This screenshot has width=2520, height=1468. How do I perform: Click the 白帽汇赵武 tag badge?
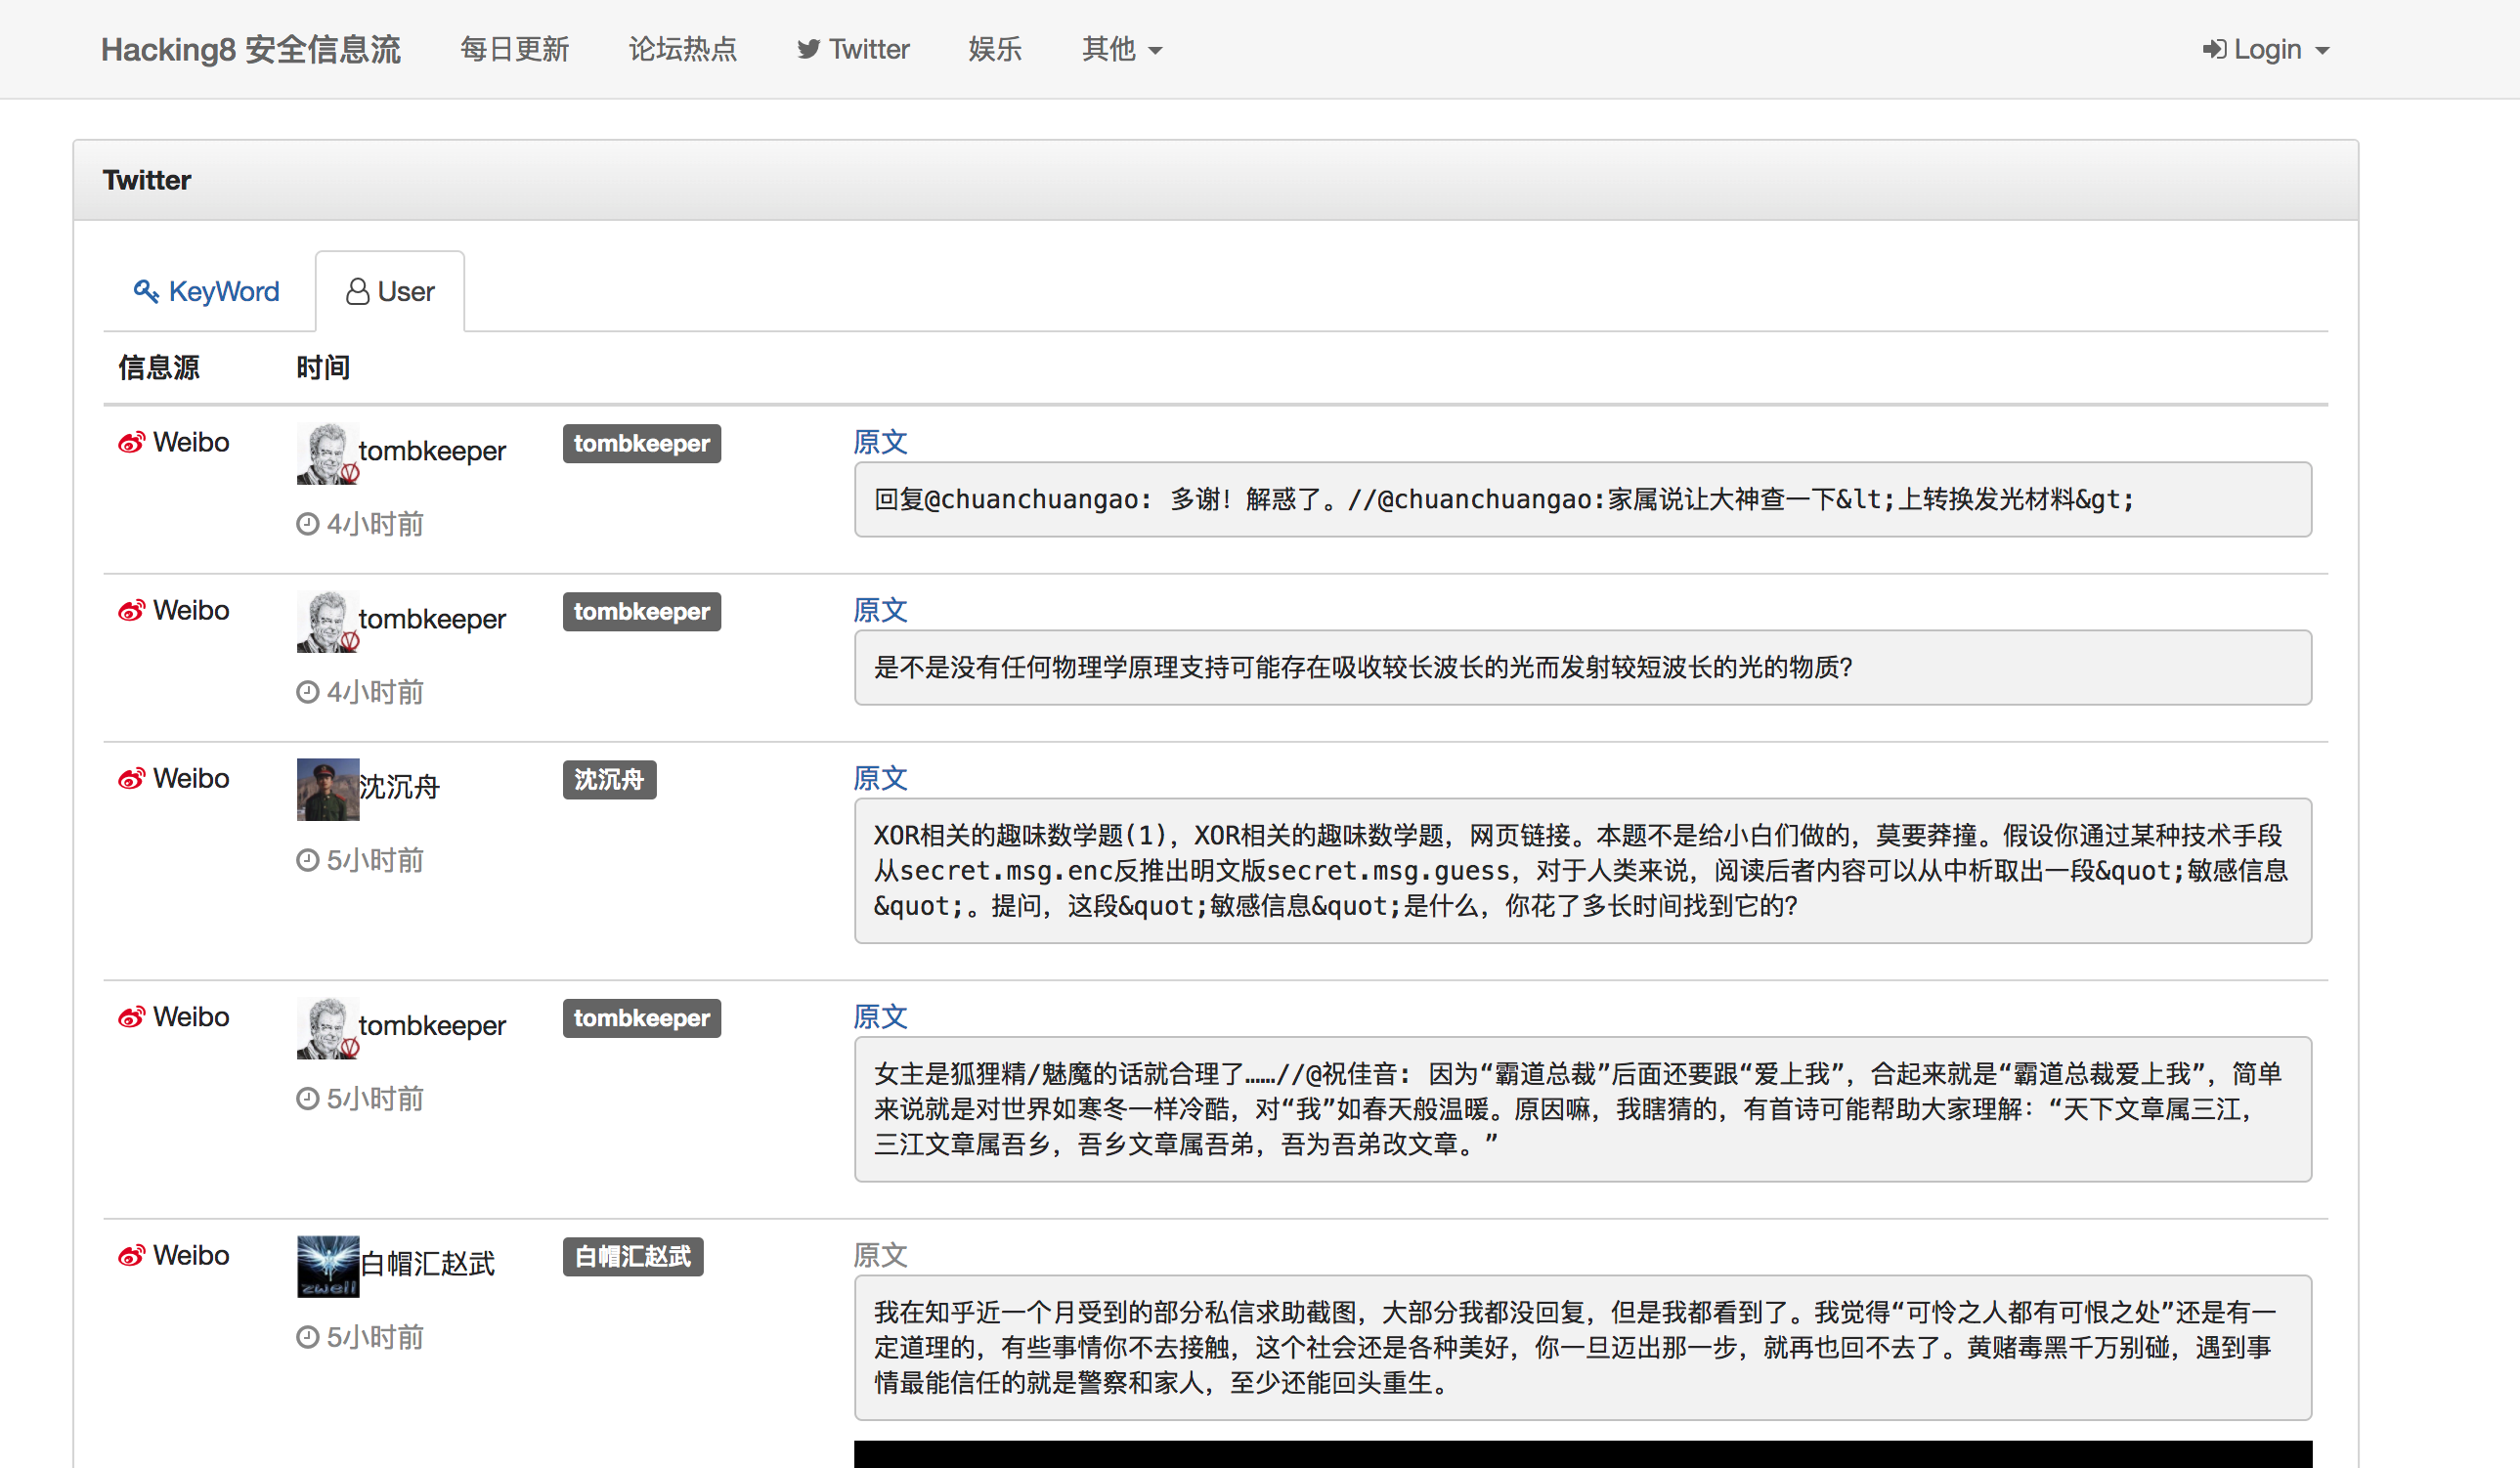pos(633,1256)
